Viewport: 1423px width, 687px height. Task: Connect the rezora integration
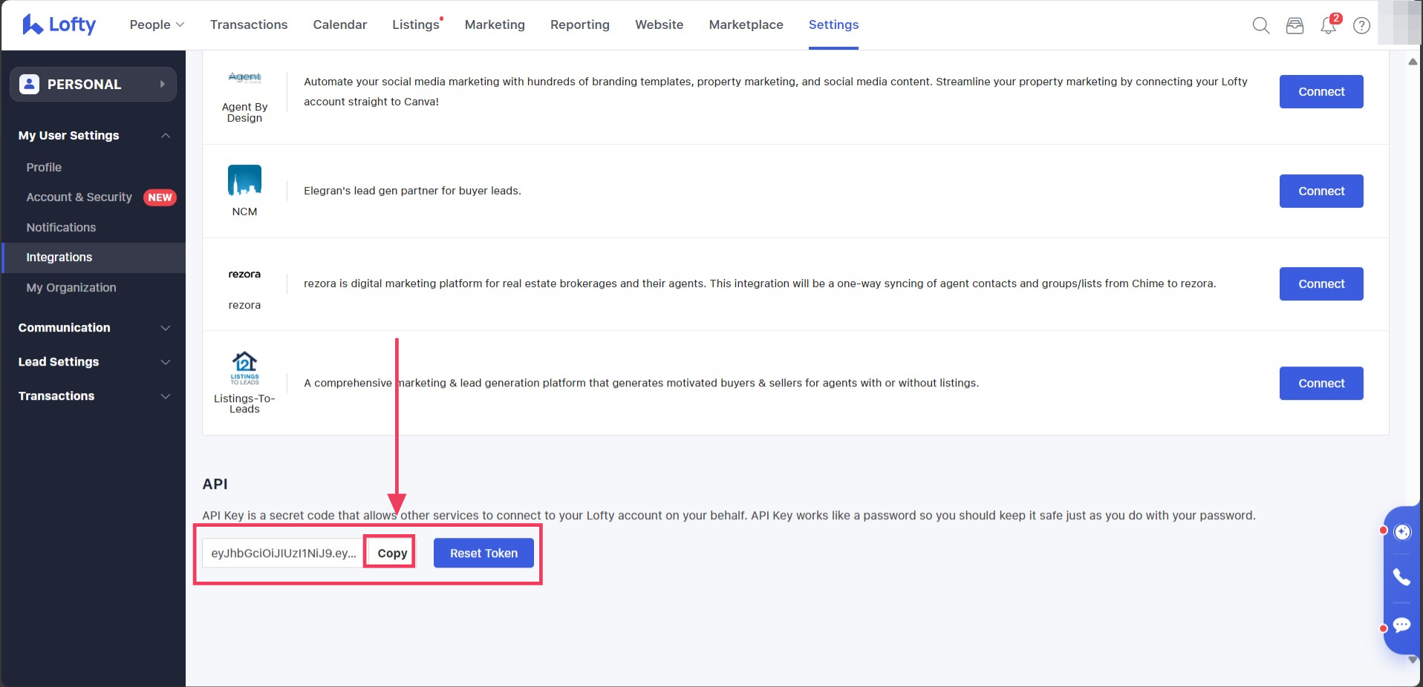[x=1321, y=283]
